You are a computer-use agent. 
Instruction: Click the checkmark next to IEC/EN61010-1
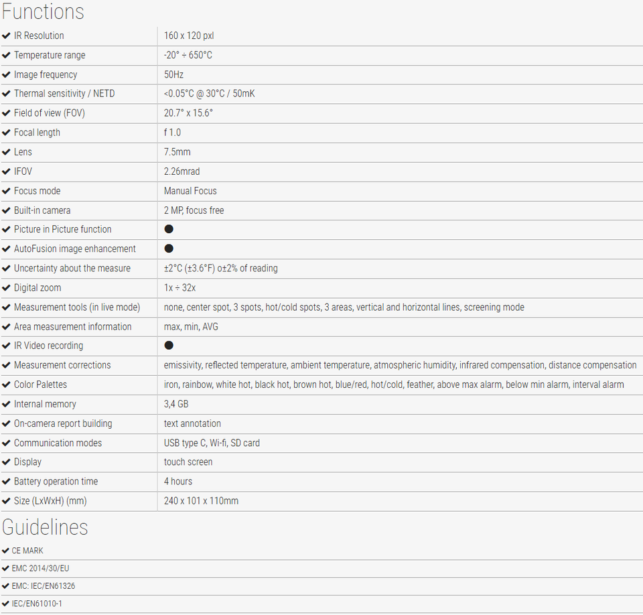click(x=5, y=604)
